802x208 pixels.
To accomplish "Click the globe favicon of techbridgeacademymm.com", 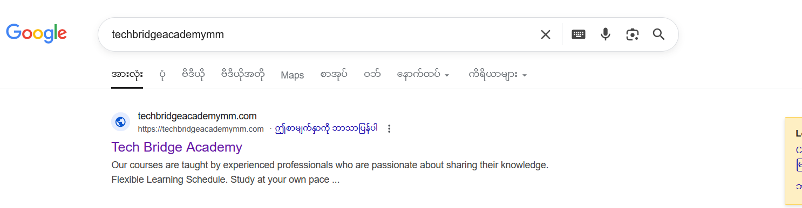I will coord(120,122).
